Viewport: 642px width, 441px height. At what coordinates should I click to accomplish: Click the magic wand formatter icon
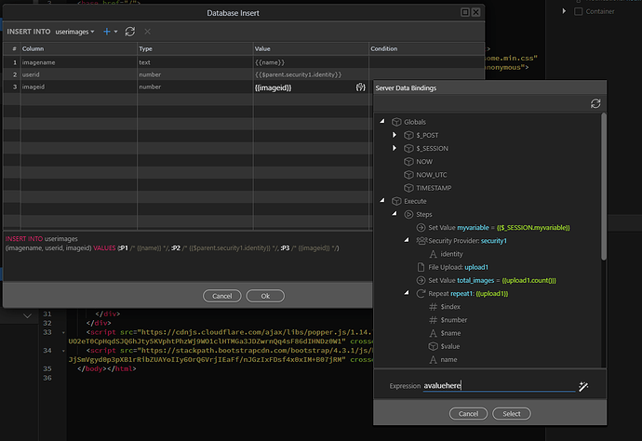tap(583, 386)
